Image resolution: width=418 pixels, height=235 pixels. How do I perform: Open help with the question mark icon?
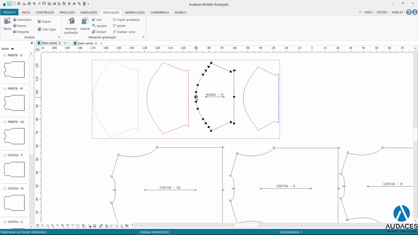click(409, 12)
